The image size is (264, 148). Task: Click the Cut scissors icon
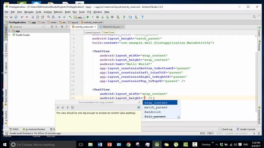tap(33, 17)
